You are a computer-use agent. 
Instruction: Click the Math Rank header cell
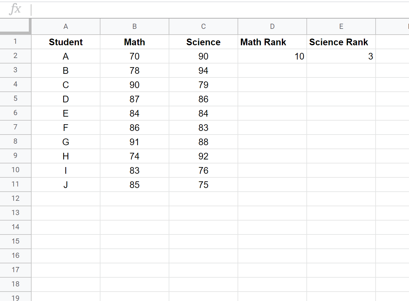(x=272, y=42)
